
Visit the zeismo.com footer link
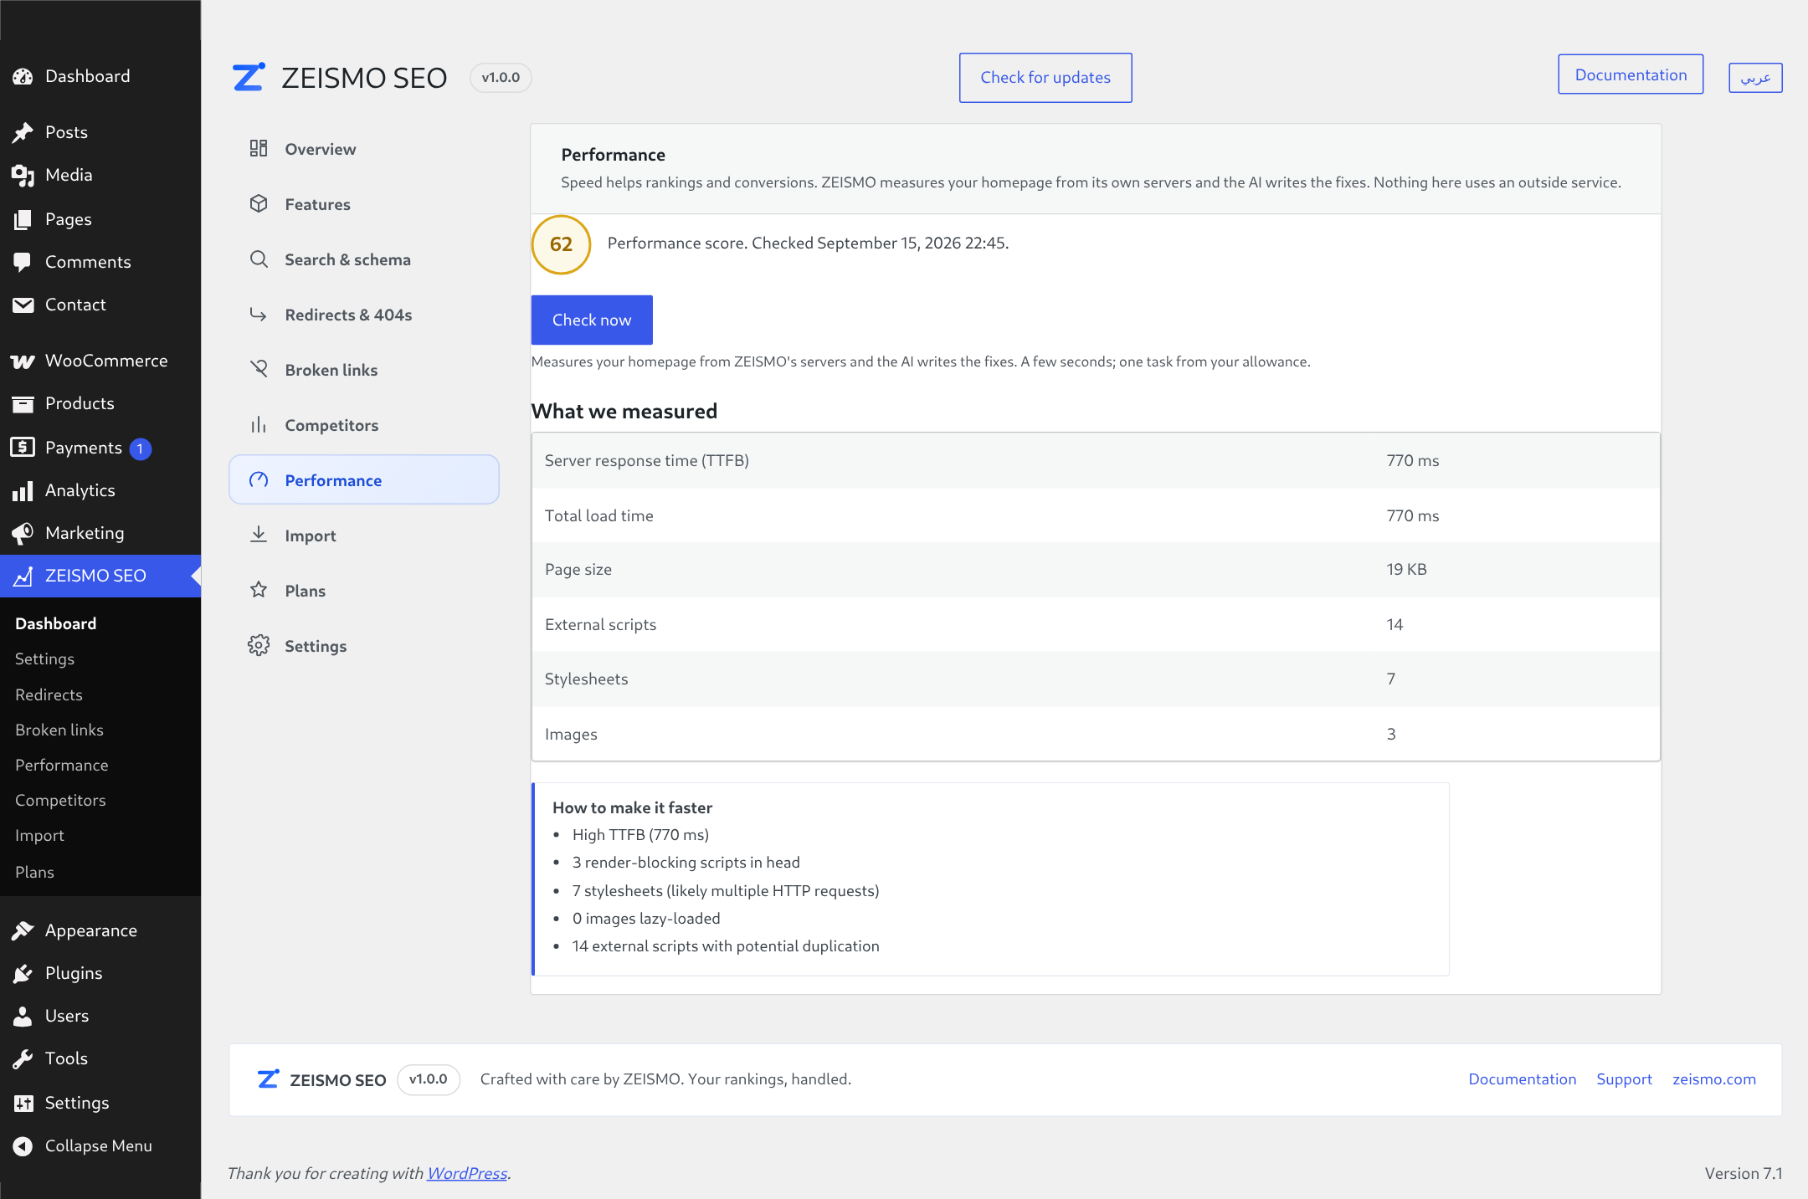tap(1714, 1079)
